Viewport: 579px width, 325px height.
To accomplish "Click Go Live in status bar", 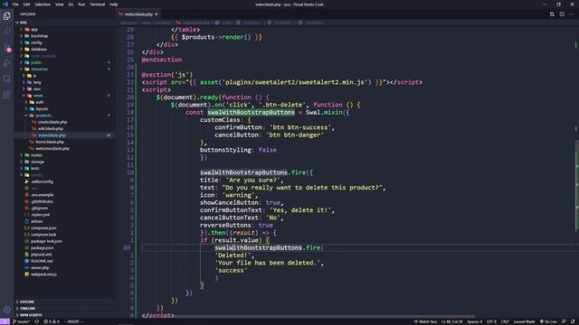I will [x=548, y=321].
